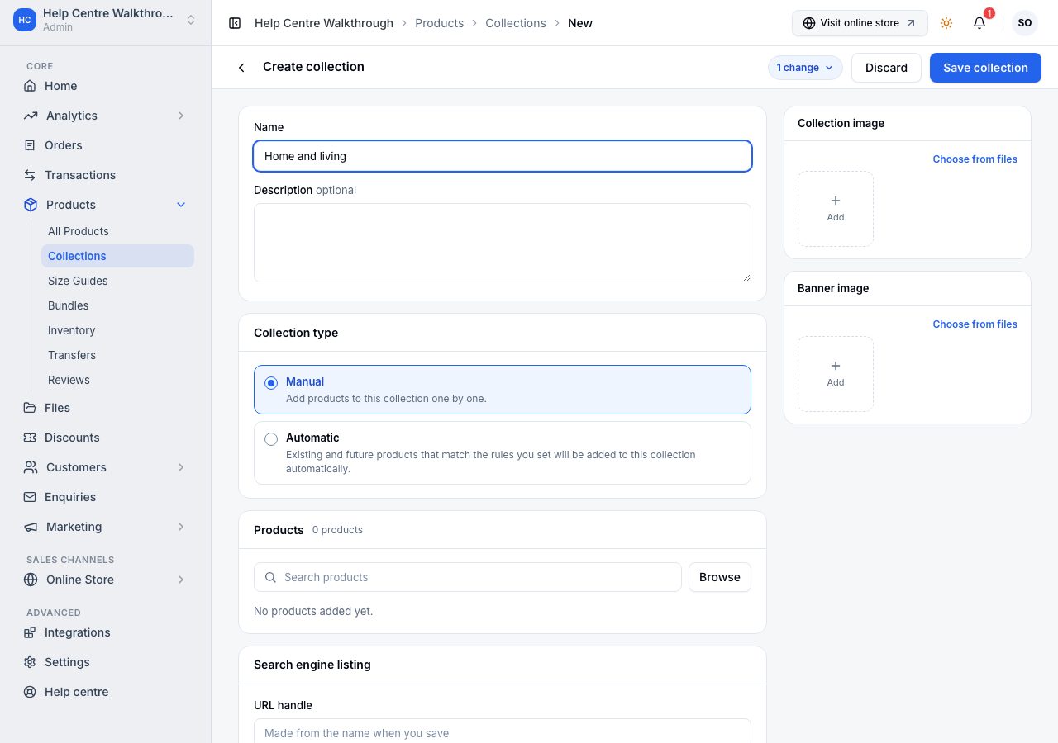
Task: Click the Transactions arrows icon
Action: (x=30, y=175)
